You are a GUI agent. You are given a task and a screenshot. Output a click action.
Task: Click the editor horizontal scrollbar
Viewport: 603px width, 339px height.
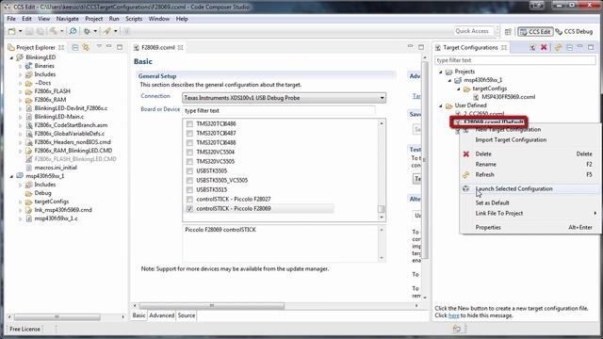[211, 305]
